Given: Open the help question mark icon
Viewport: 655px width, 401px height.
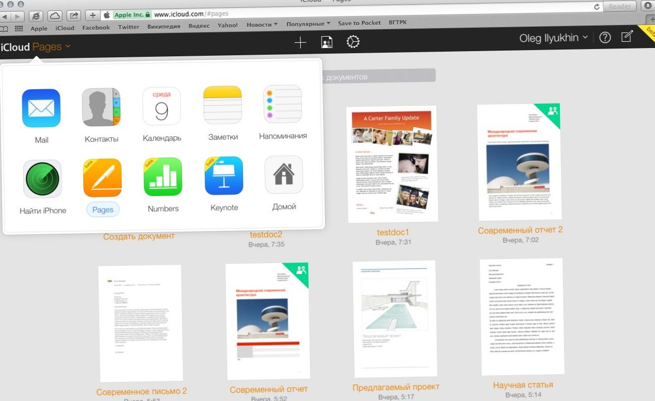Looking at the screenshot, I should (x=605, y=37).
